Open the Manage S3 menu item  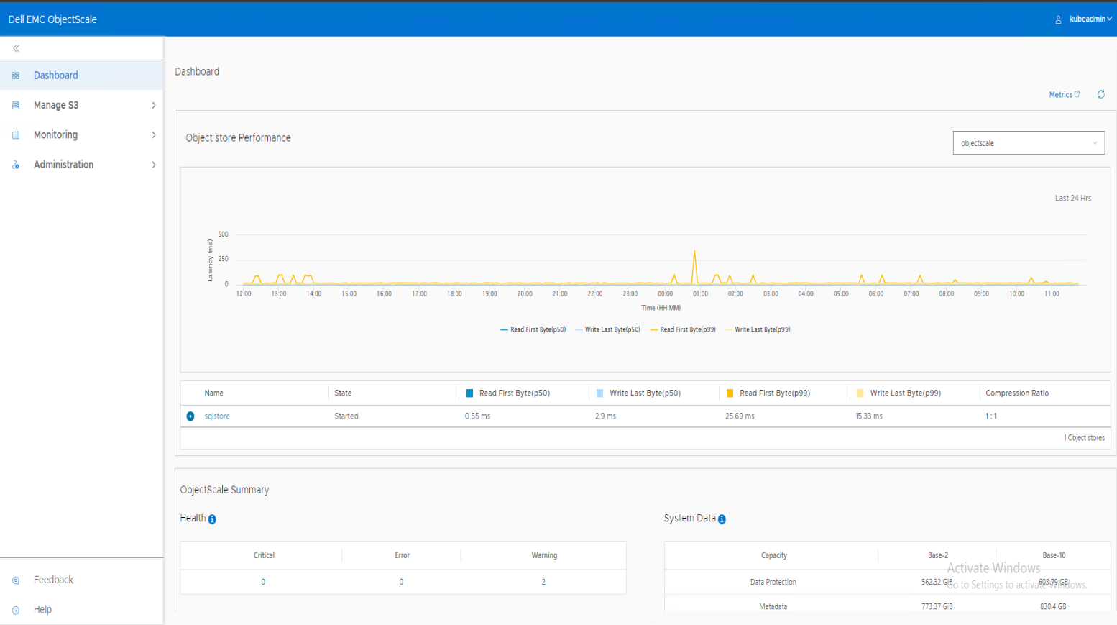tap(82, 105)
